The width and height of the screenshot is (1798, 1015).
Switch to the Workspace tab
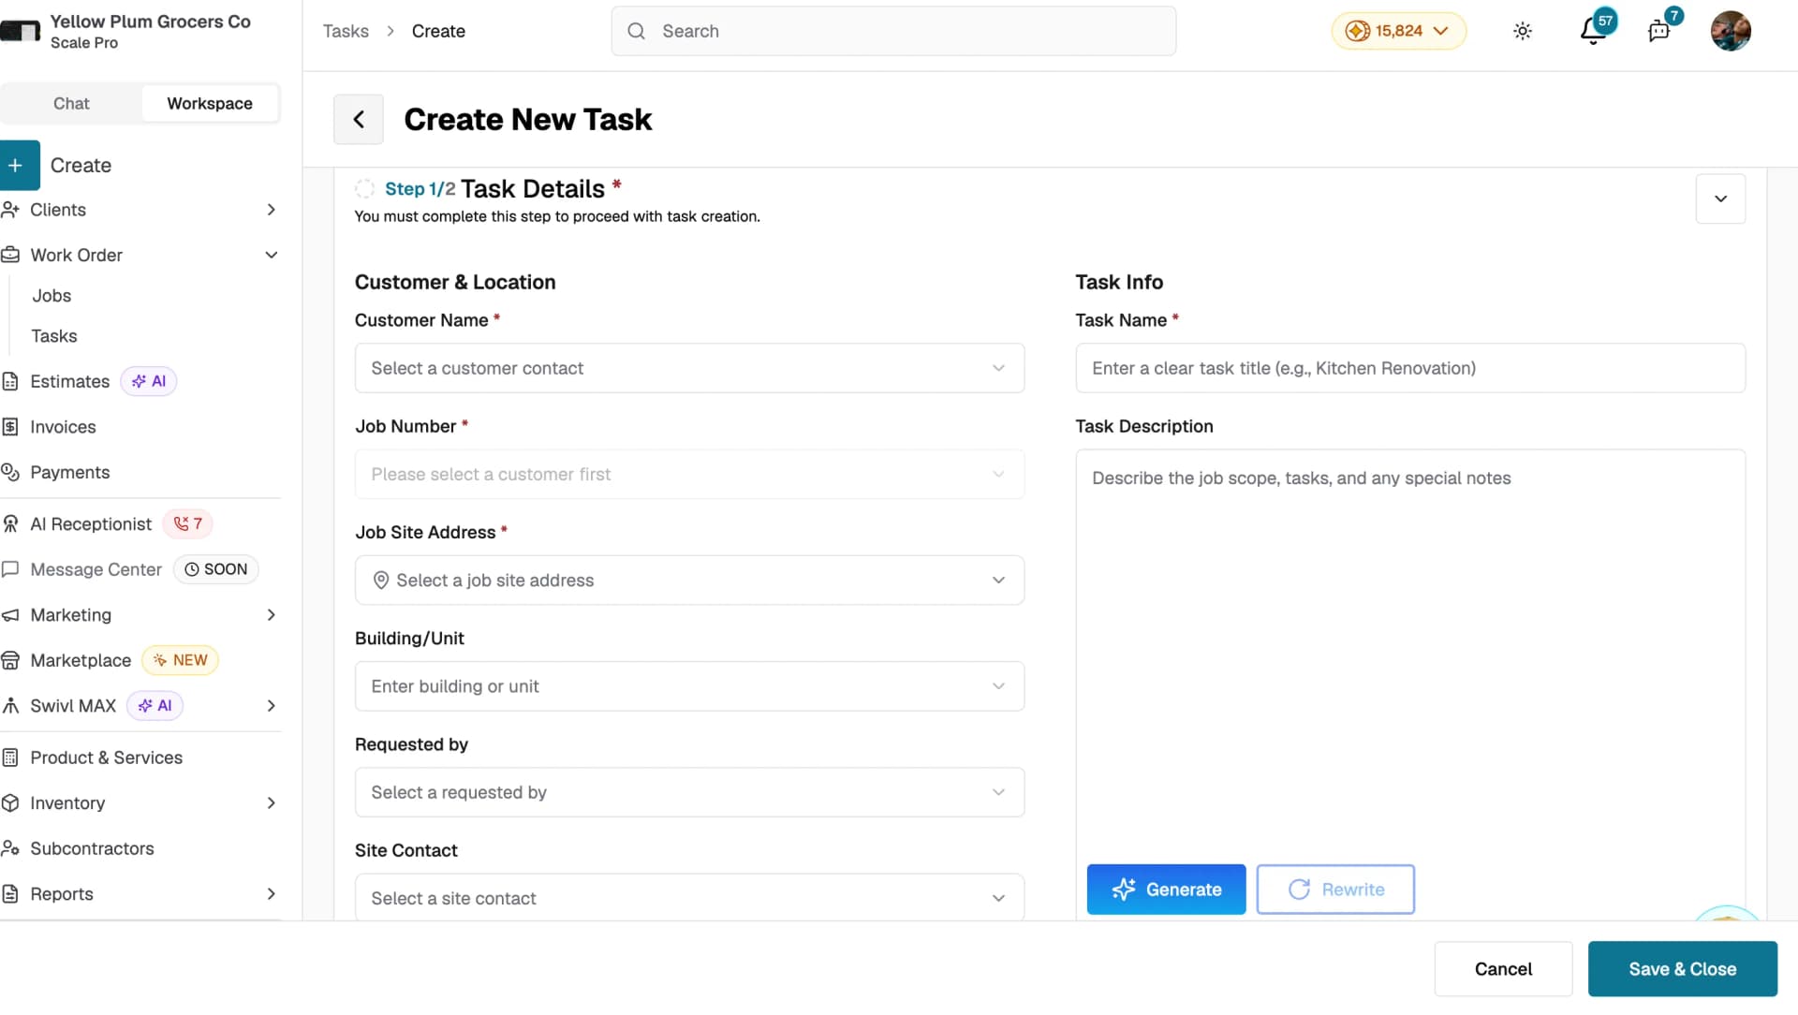point(210,103)
